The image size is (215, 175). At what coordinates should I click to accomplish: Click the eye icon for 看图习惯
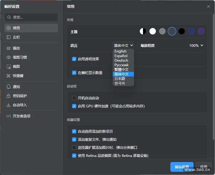9,57
